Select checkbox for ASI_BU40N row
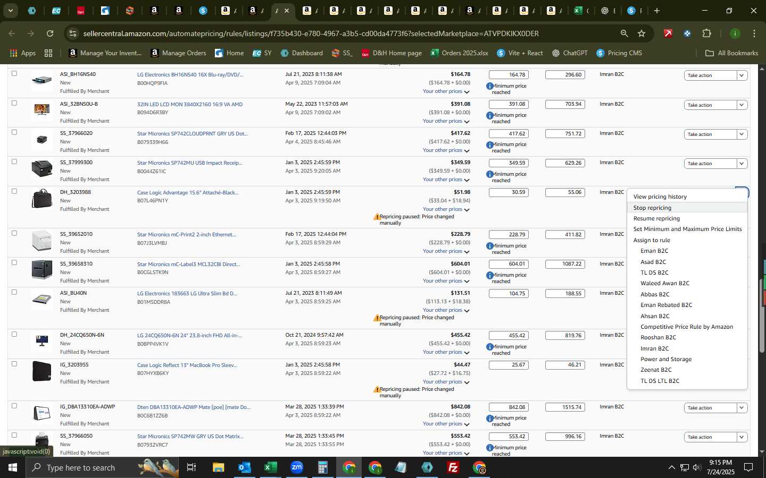The width and height of the screenshot is (766, 478). coord(14,292)
